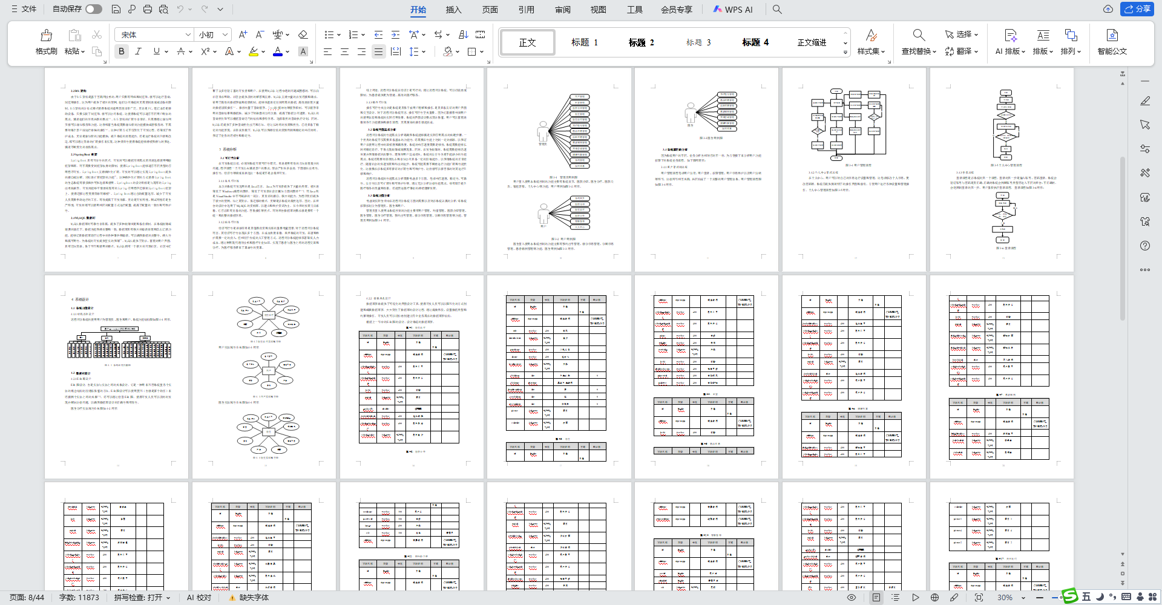Open the 页面 (Page) tab
This screenshot has width=1162, height=605.
(490, 10)
